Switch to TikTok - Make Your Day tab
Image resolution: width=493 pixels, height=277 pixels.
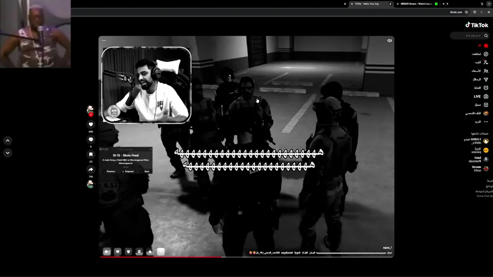371,4
